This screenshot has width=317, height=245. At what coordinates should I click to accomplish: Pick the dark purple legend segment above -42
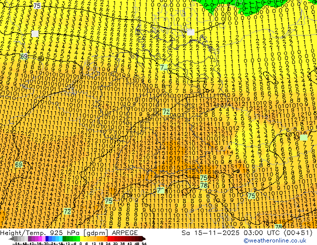(x=29, y=238)
